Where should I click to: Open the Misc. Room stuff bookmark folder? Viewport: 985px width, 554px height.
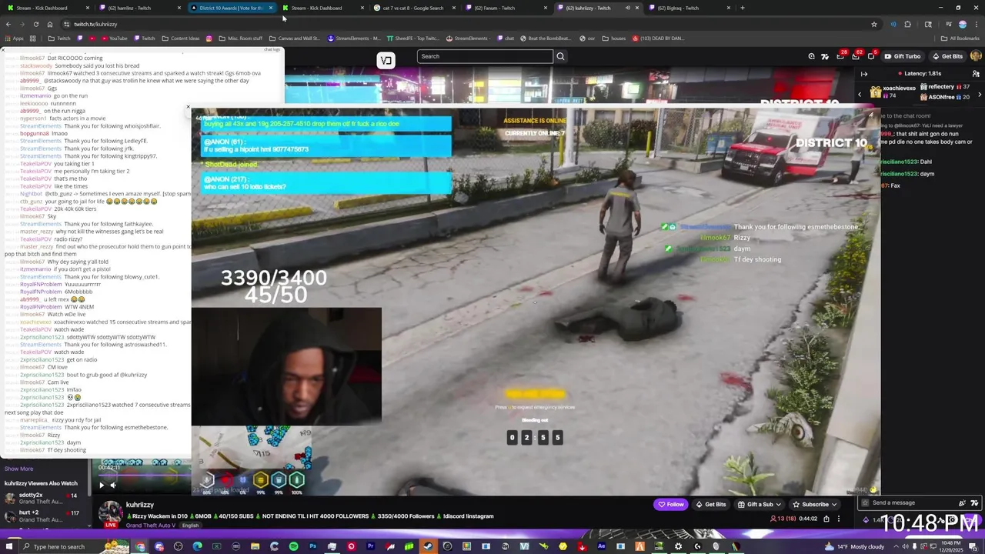(240, 38)
